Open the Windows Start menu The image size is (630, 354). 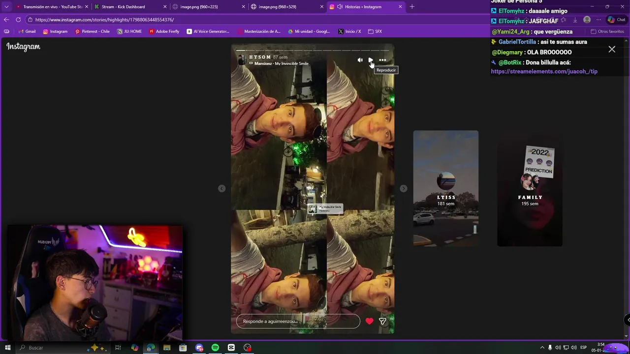point(7,348)
